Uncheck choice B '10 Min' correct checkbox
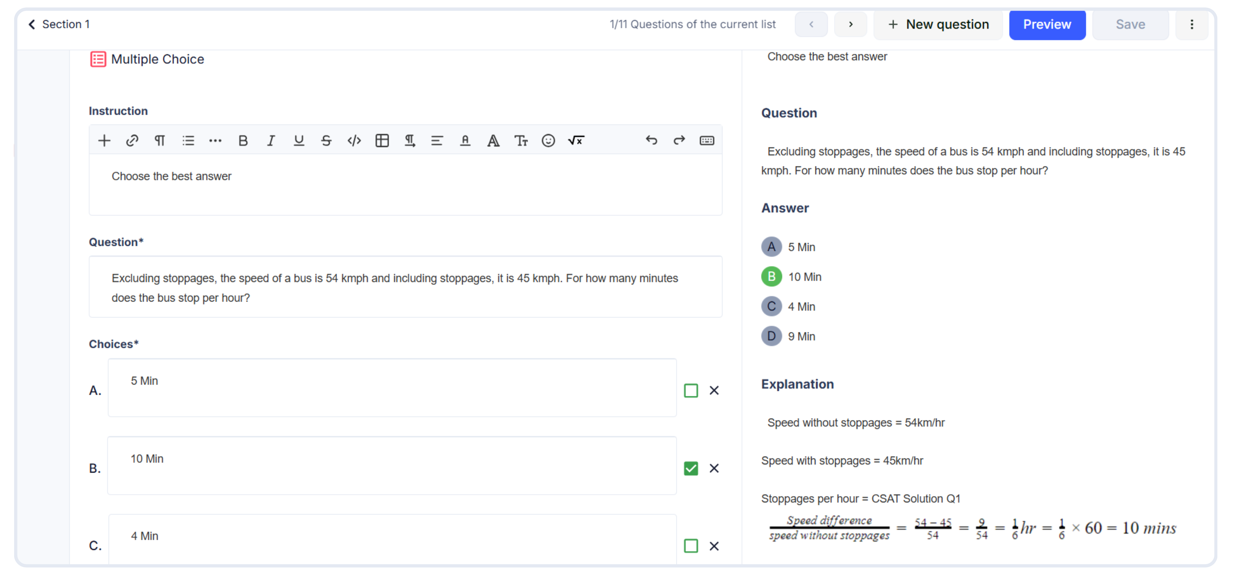 pos(691,469)
